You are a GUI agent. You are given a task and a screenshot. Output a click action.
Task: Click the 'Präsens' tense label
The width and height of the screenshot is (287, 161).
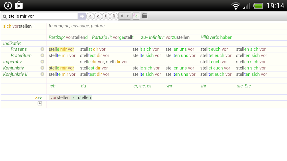[19, 49]
